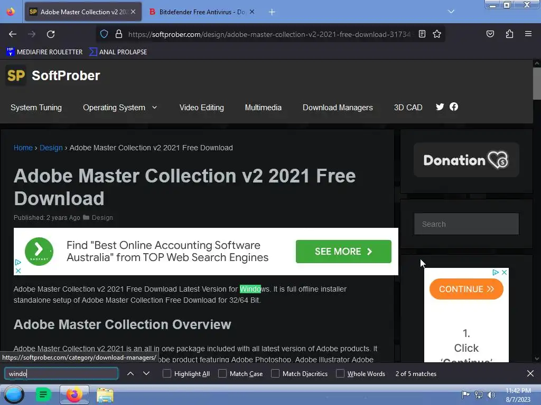Open the file explorer taskbar icon
Viewport: 541px width, 405px height.
point(105,395)
